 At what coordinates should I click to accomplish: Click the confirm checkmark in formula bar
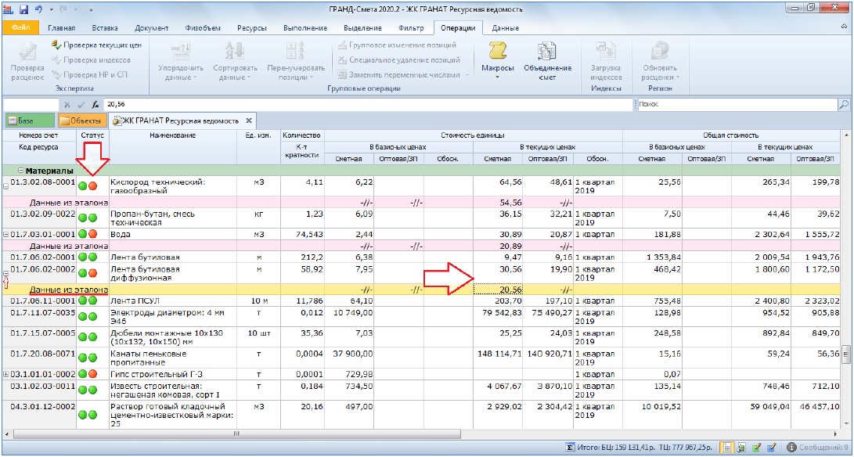(x=81, y=104)
